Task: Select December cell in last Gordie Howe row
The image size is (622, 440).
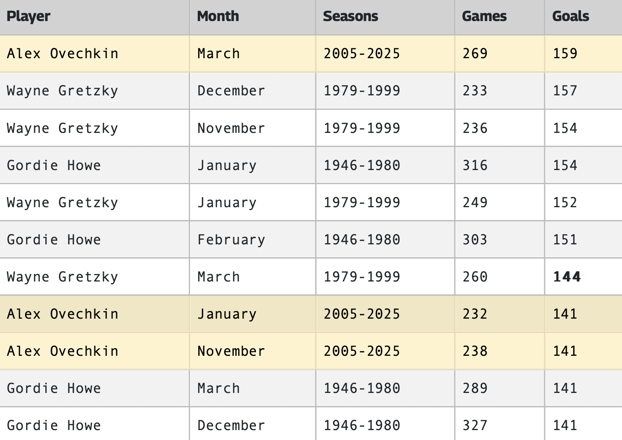Action: point(231,425)
